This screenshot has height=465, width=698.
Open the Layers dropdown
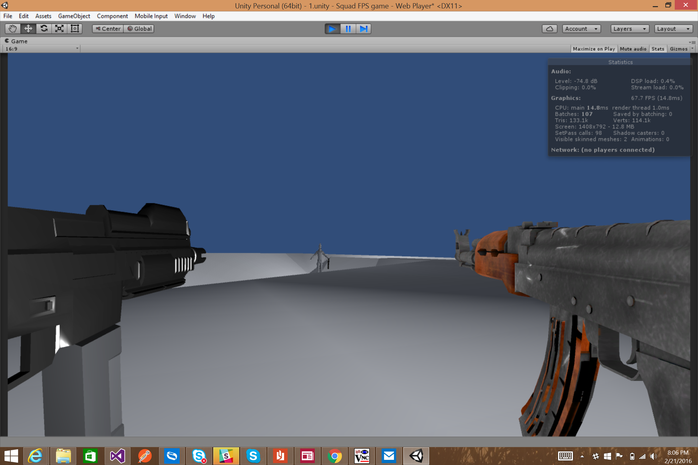click(x=629, y=29)
